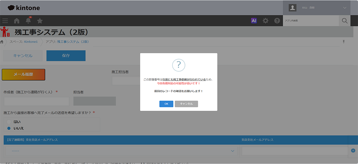
Task: Click the アプリ内検索 search field
Action: [311, 21]
